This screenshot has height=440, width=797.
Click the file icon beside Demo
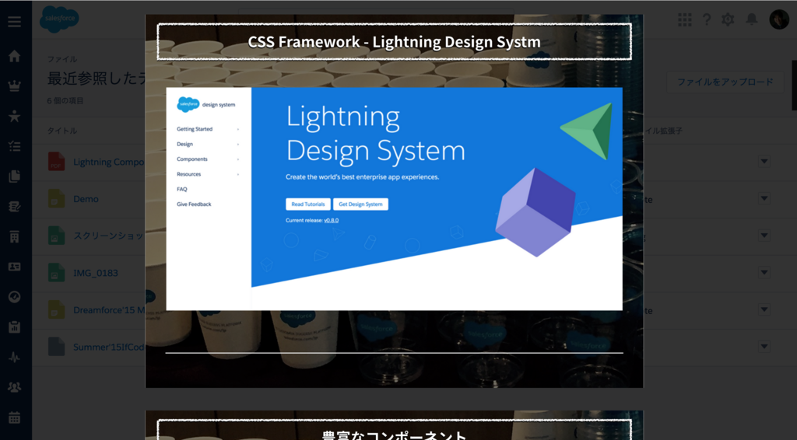(56, 198)
